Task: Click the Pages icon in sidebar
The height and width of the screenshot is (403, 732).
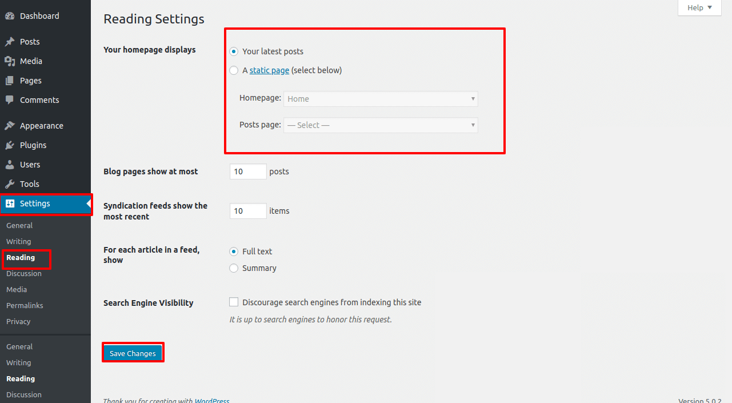Action: pos(10,81)
